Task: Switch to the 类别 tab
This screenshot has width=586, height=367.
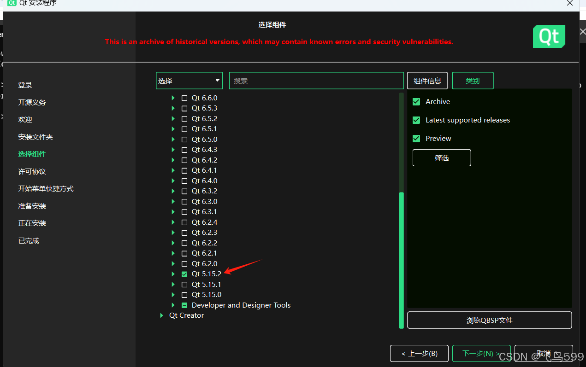Action: (473, 81)
